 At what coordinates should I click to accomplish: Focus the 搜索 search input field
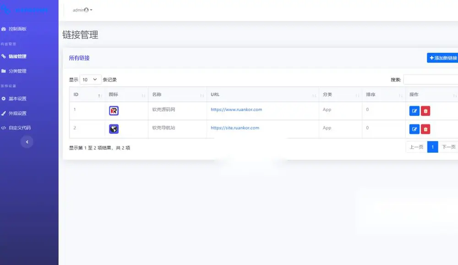pyautogui.click(x=431, y=80)
